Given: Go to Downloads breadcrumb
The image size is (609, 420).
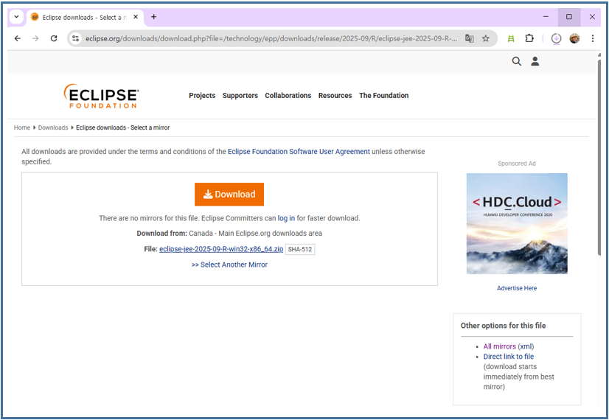Looking at the screenshot, I should click(x=53, y=127).
